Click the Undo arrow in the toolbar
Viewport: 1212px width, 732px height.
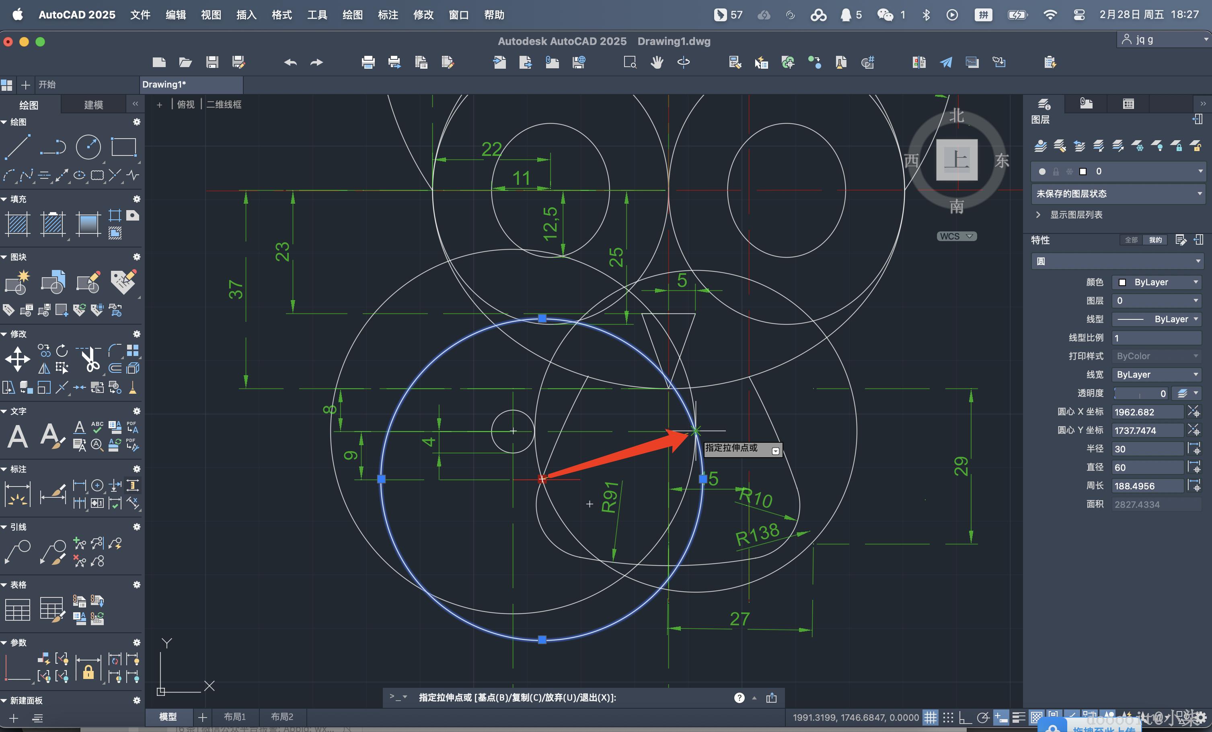coord(290,62)
